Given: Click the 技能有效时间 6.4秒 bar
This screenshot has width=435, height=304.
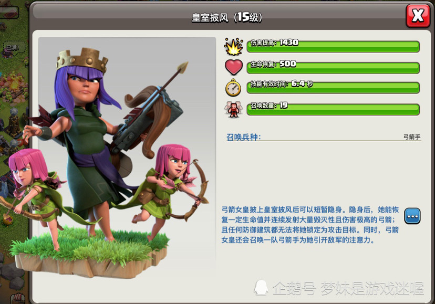Looking at the screenshot, I should 333,88.
